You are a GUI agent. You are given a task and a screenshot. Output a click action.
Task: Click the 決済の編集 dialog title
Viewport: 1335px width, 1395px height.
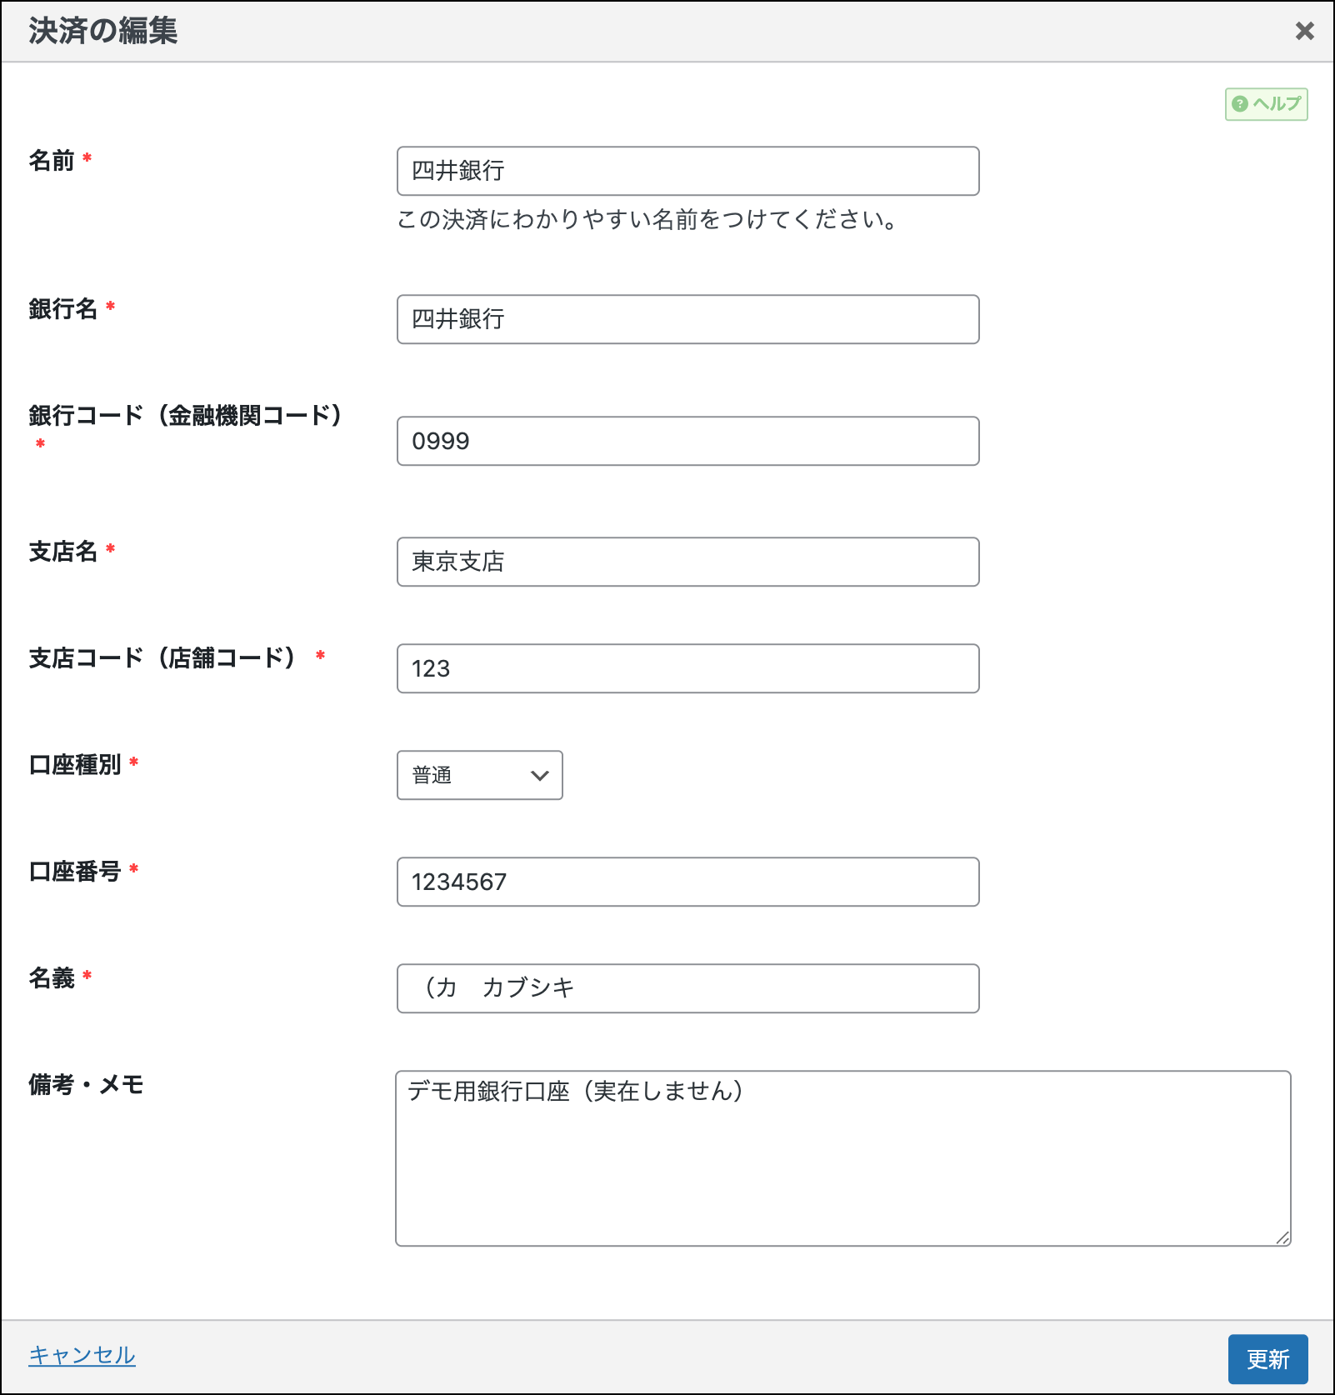103,31
